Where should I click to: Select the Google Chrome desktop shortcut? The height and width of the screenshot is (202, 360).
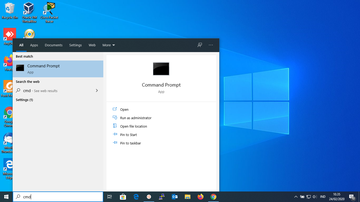[x=8, y=117]
